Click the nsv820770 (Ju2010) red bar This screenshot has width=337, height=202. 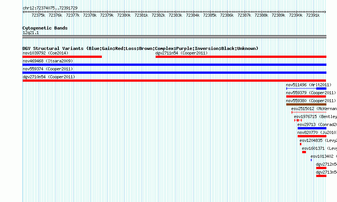[312, 136]
